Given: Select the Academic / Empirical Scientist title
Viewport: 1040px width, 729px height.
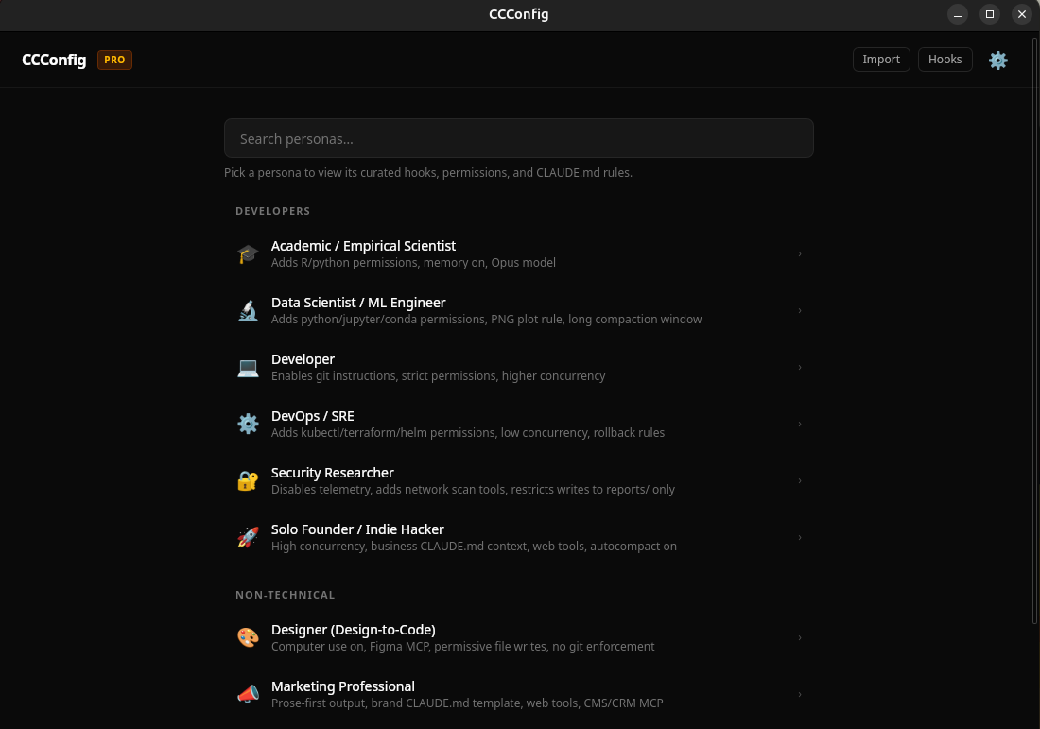Looking at the screenshot, I should [x=363, y=246].
